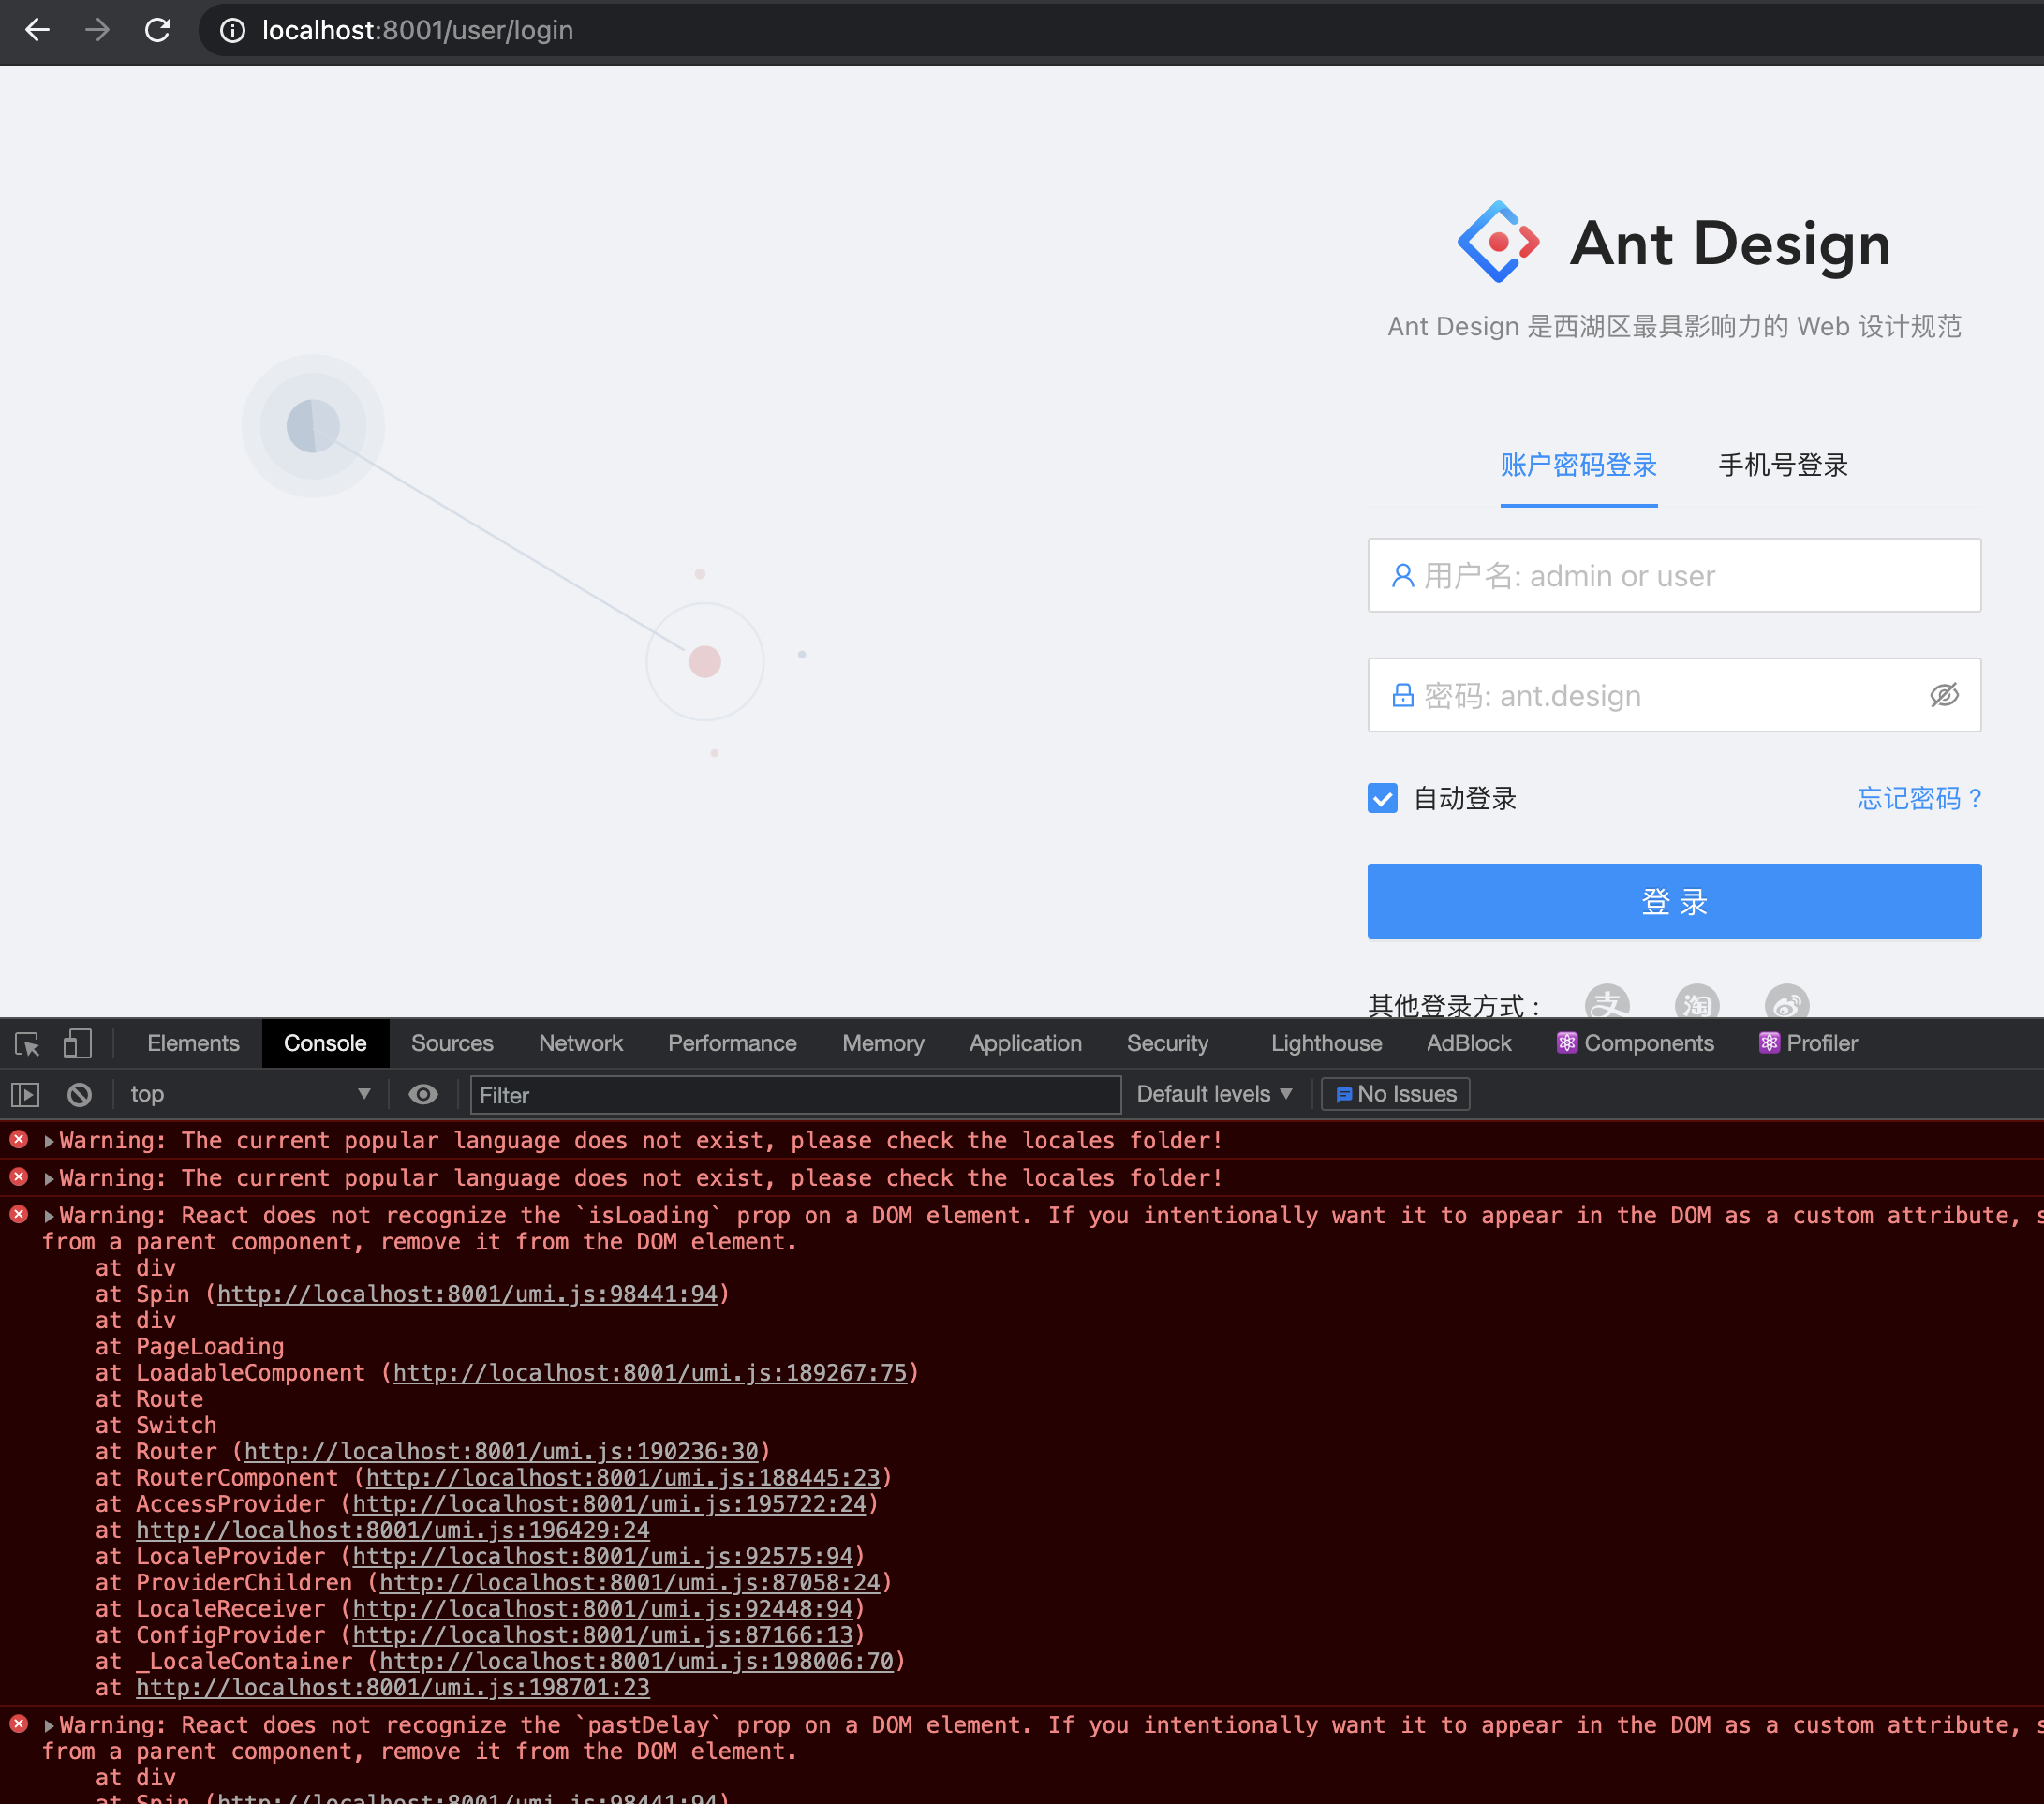Open the Default levels dropdown

(x=1214, y=1095)
